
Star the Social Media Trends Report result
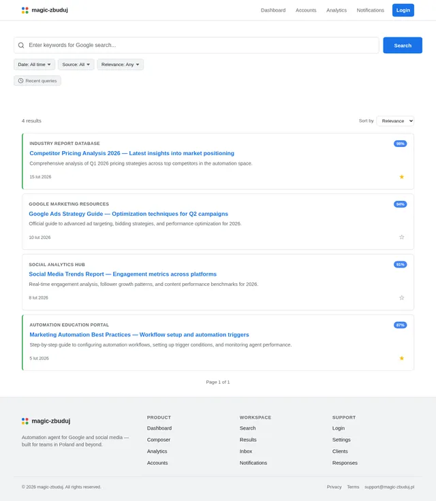coord(401,297)
